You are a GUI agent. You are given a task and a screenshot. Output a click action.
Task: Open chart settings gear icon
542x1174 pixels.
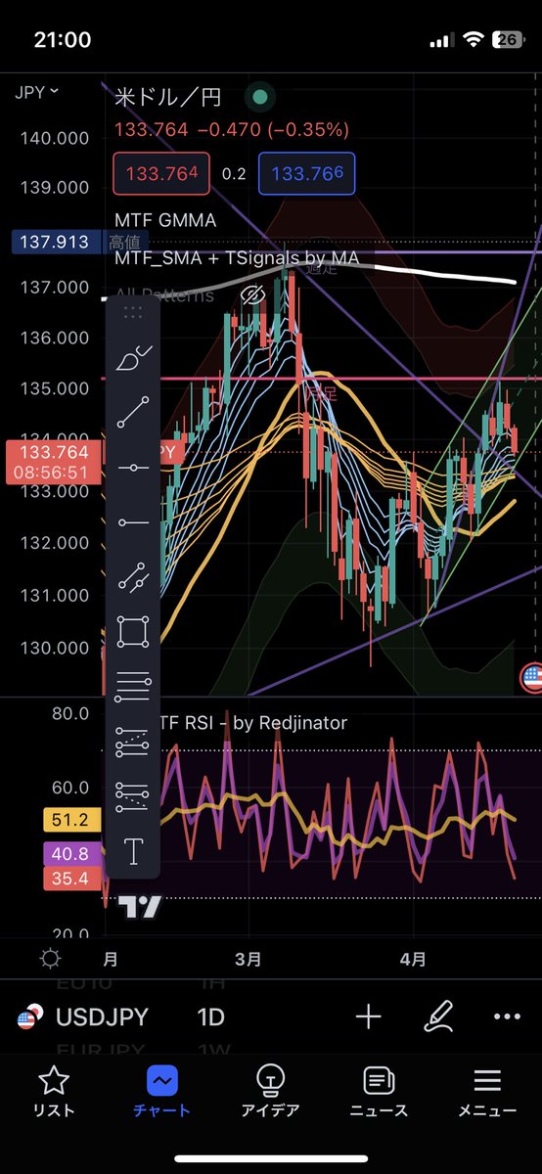click(50, 959)
